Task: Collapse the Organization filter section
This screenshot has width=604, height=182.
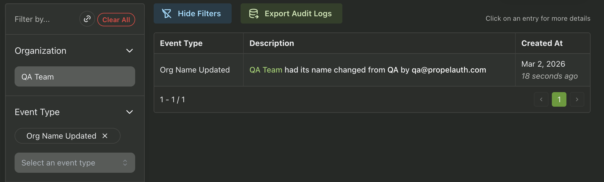Action: (x=130, y=51)
